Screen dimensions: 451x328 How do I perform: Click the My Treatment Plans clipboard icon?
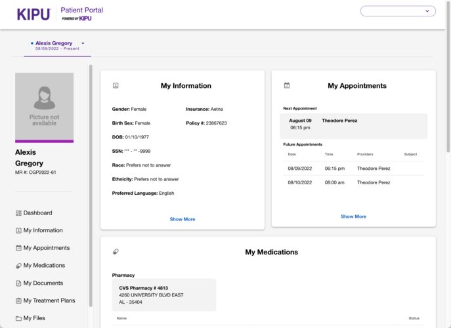[18, 301]
